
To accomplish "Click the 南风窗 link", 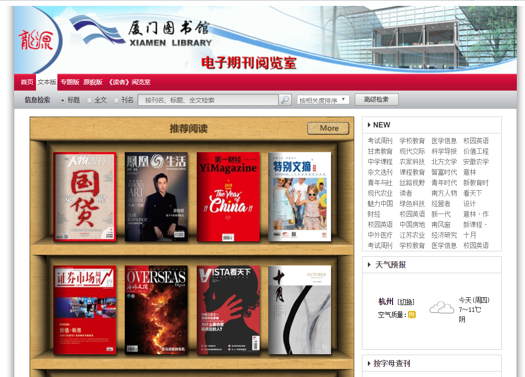I will 441,224.
